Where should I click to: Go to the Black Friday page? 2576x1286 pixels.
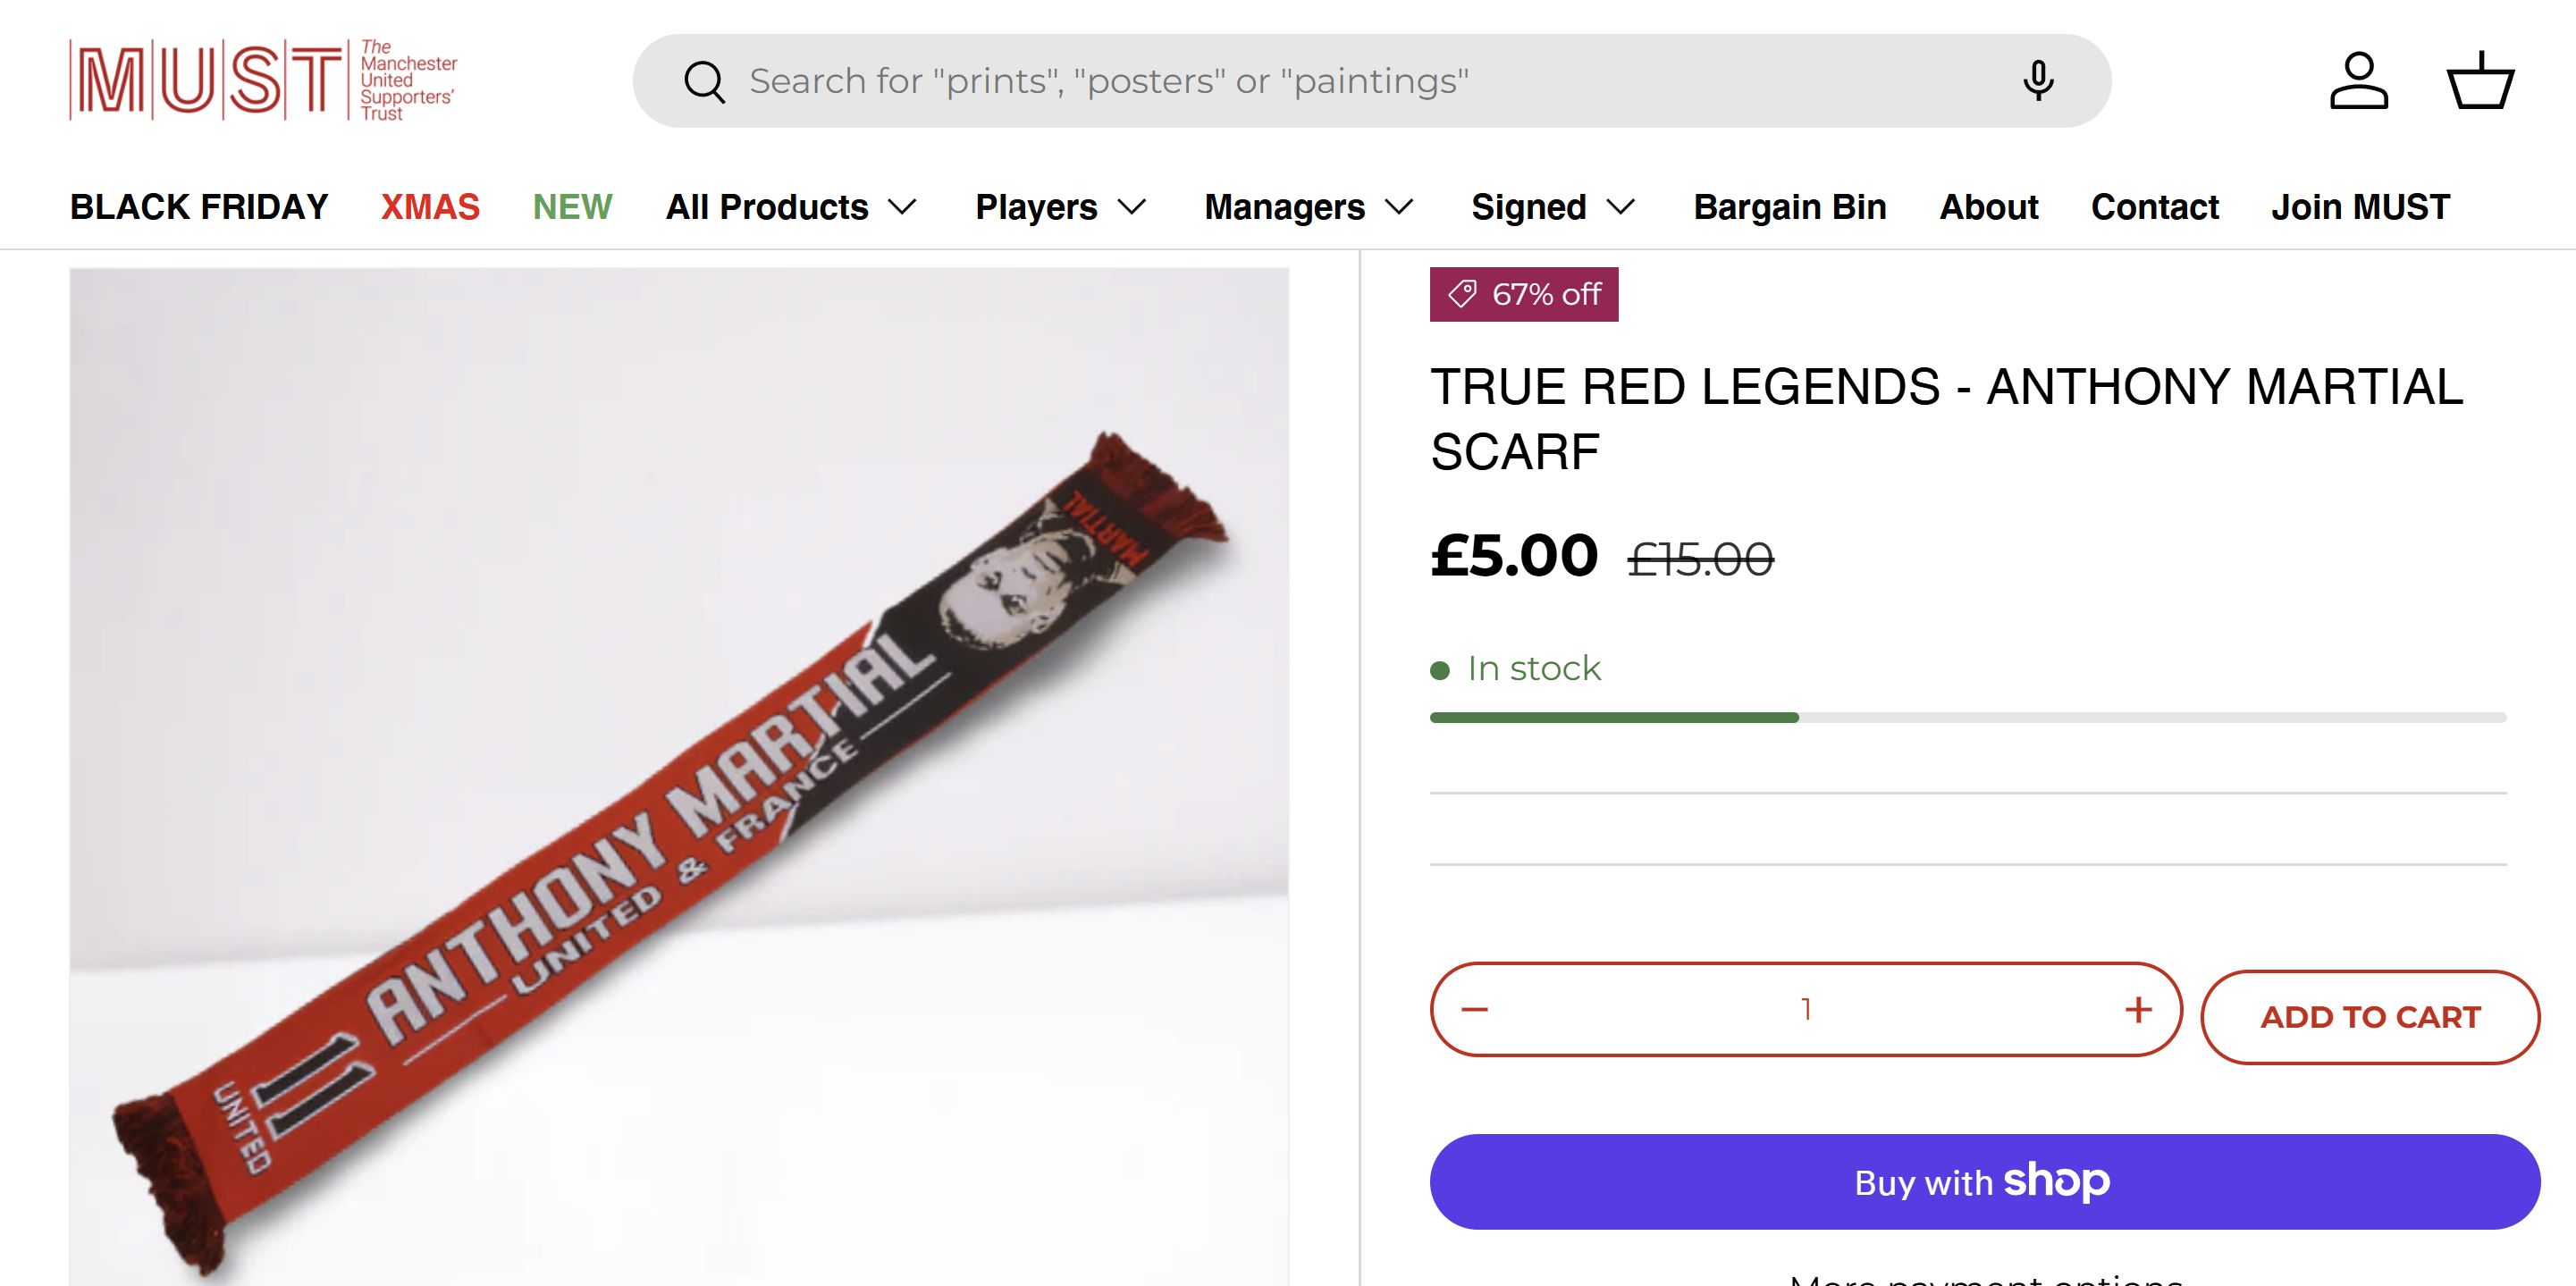[x=199, y=207]
